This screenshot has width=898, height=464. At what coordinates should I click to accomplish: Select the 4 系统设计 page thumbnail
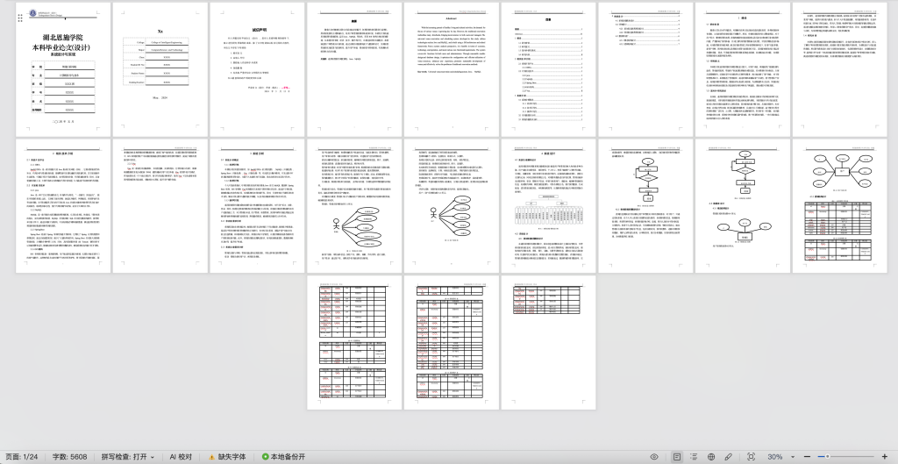(549, 205)
